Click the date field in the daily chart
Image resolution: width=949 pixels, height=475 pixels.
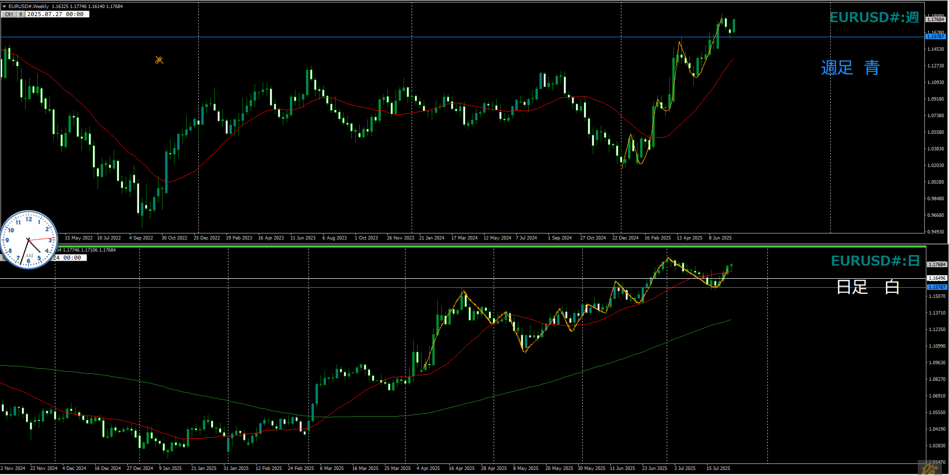click(69, 258)
